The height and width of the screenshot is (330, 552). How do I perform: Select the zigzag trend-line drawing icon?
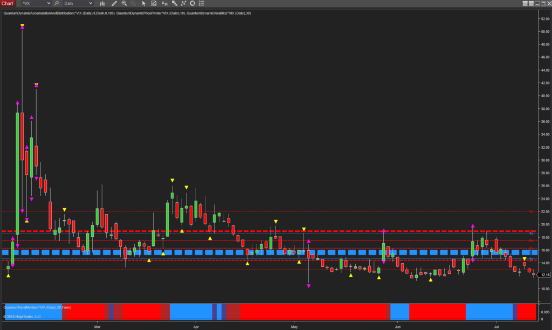point(183,3)
